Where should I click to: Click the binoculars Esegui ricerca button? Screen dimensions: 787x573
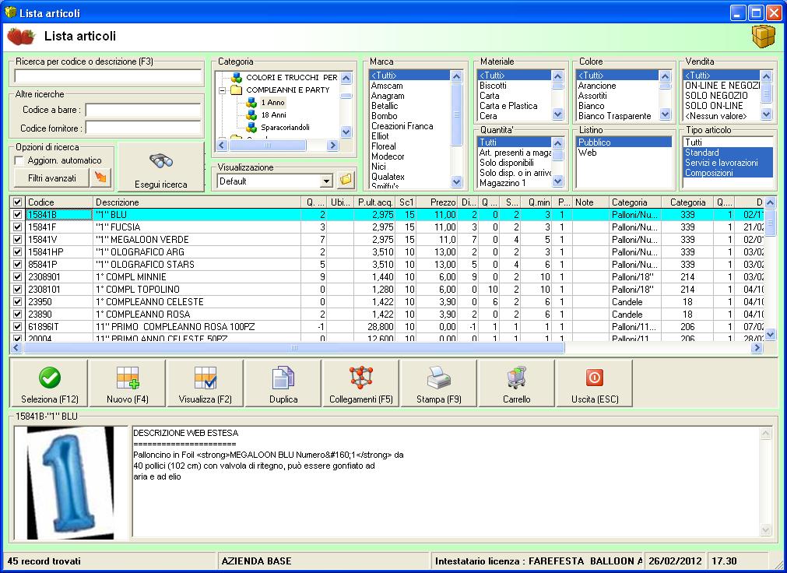pos(161,167)
